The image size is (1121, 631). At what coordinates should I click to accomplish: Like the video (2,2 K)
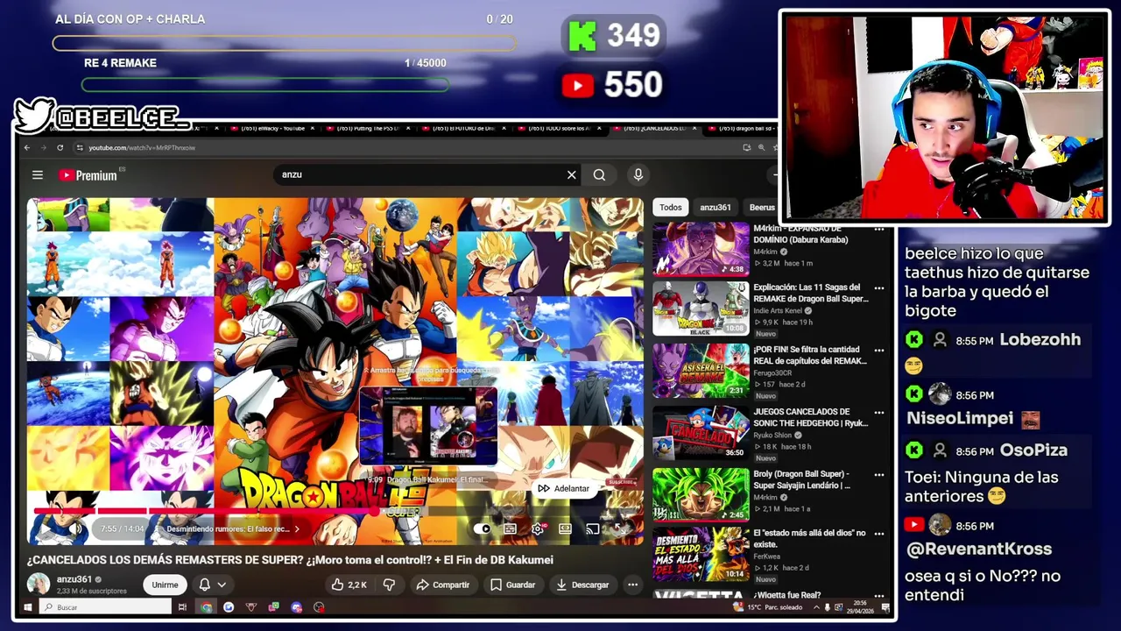[x=349, y=585]
